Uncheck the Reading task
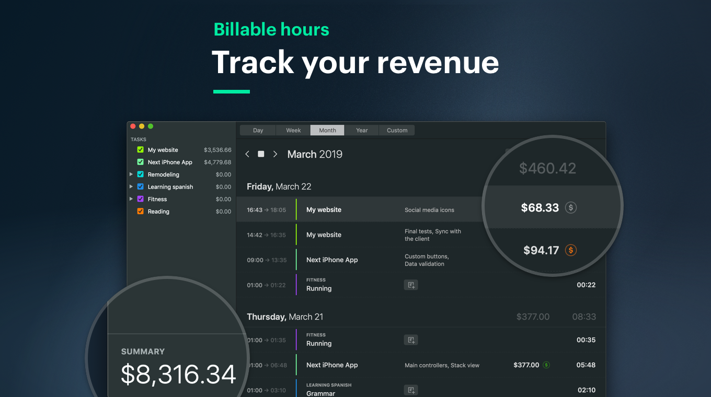This screenshot has height=397, width=711. pyautogui.click(x=140, y=211)
